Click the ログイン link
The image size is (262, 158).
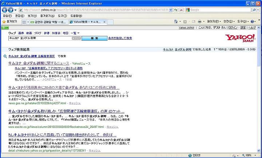[x=233, y=28]
